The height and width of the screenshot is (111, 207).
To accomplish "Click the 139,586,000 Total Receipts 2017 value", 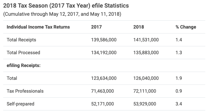I will pos(104,40).
